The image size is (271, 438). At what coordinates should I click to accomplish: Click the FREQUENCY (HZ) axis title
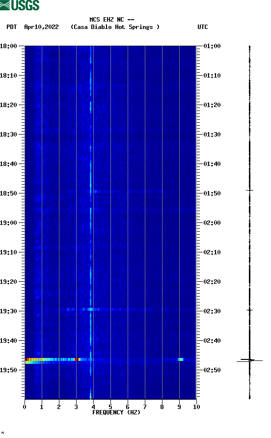116,412
